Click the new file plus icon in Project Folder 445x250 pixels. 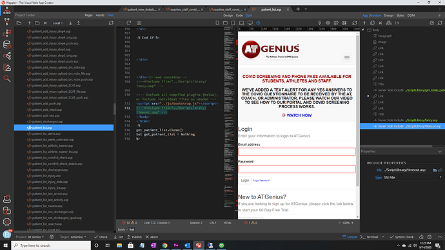point(29,23)
